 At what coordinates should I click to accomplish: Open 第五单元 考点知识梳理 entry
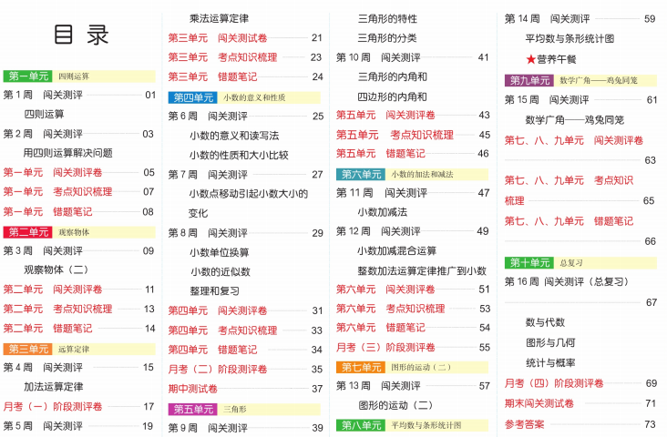tap(395, 135)
